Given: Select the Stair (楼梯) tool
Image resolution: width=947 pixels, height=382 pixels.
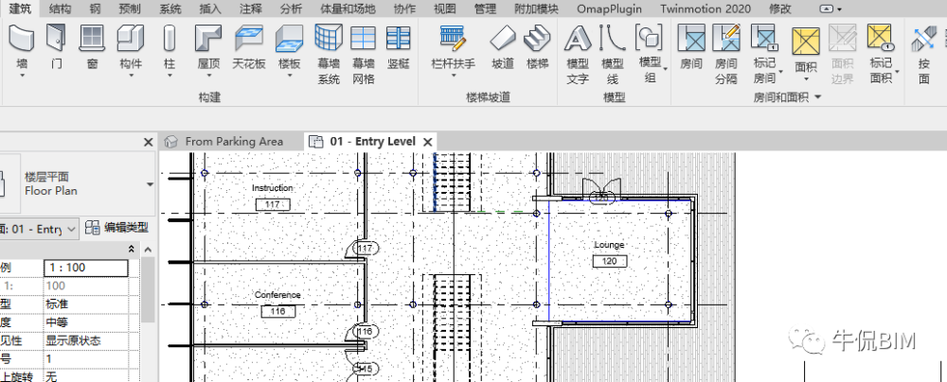Looking at the screenshot, I should tap(537, 47).
